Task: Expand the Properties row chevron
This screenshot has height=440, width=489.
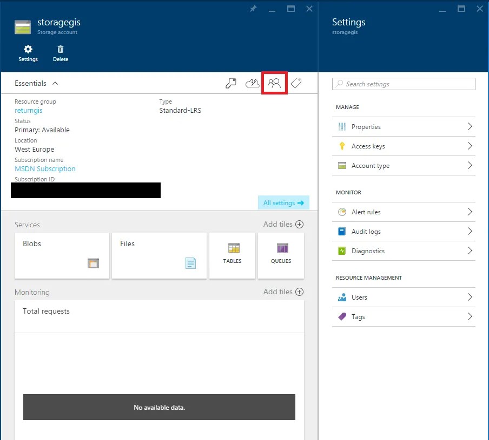Action: [470, 126]
